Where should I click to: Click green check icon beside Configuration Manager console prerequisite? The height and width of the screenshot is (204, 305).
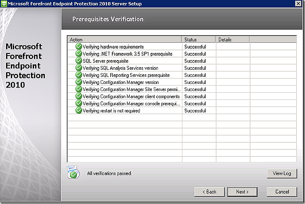pyautogui.click(x=79, y=104)
